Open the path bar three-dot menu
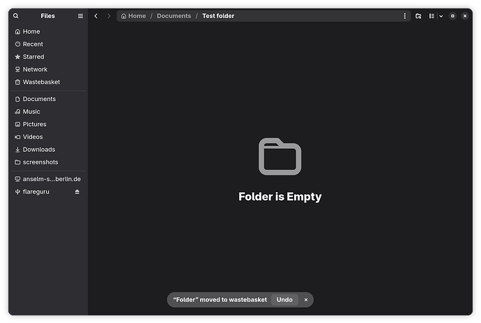 [404, 16]
